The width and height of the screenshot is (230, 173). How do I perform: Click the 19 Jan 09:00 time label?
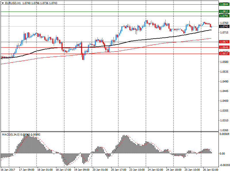82,170
